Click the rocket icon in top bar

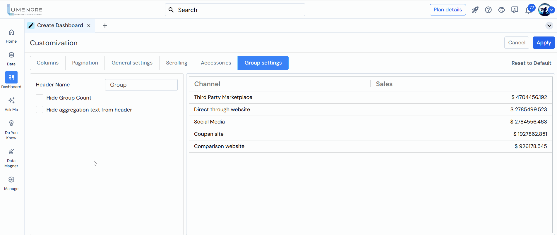[x=475, y=10]
